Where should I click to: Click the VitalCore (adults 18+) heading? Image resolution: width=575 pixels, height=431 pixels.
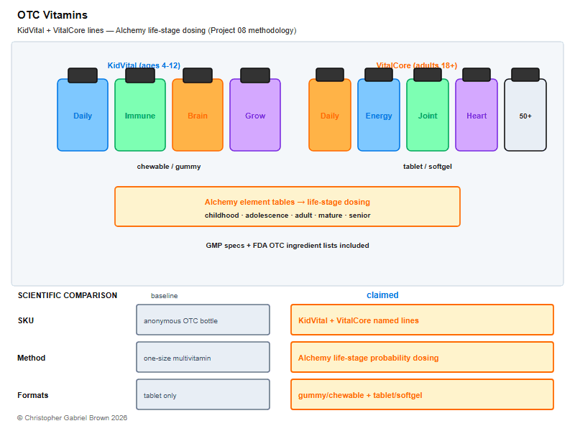(x=417, y=65)
